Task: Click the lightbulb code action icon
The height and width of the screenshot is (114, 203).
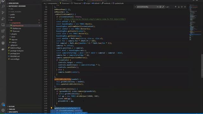Action: (x=51, y=108)
